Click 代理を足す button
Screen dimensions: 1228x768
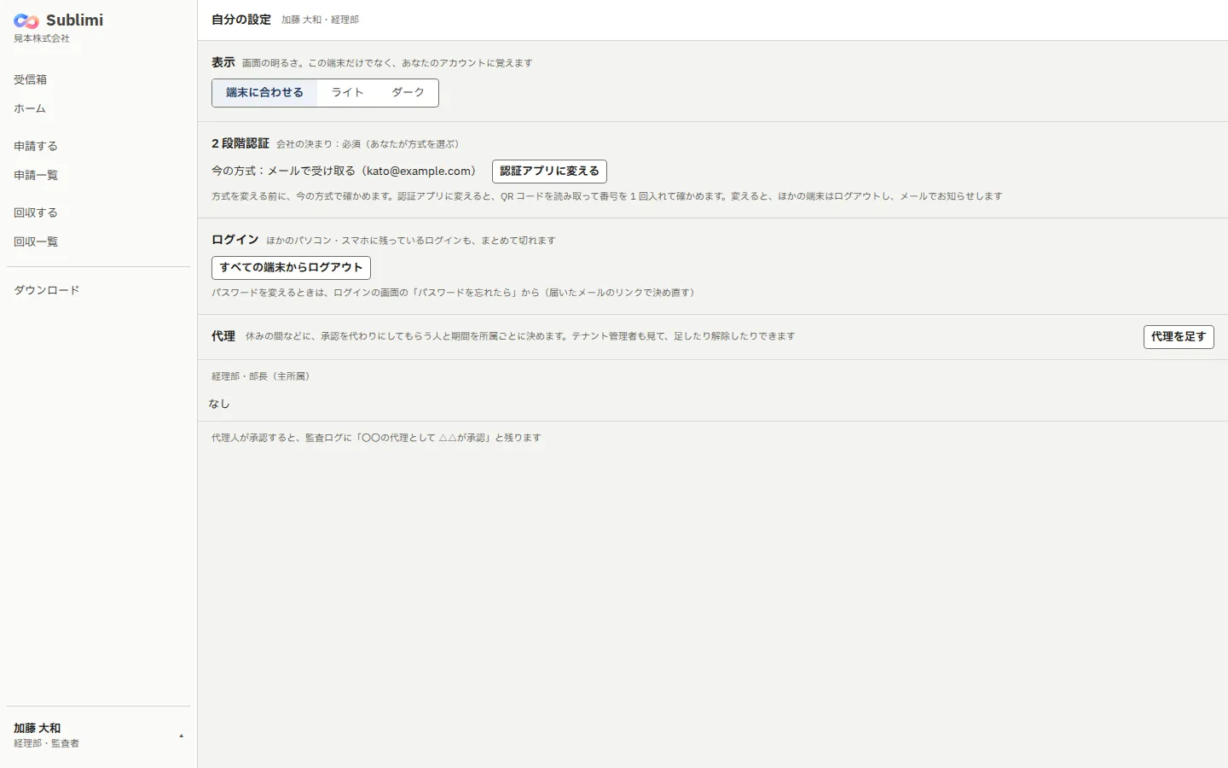pos(1179,337)
